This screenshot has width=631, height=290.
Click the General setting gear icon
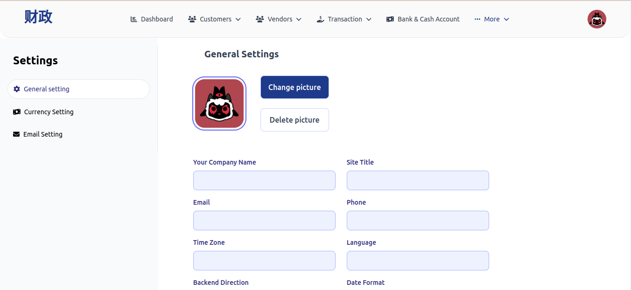click(x=17, y=89)
